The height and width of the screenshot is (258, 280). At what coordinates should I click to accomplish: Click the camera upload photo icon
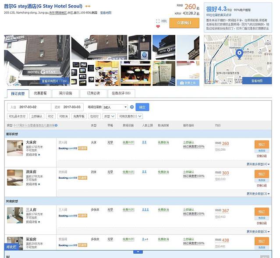[x=182, y=82]
